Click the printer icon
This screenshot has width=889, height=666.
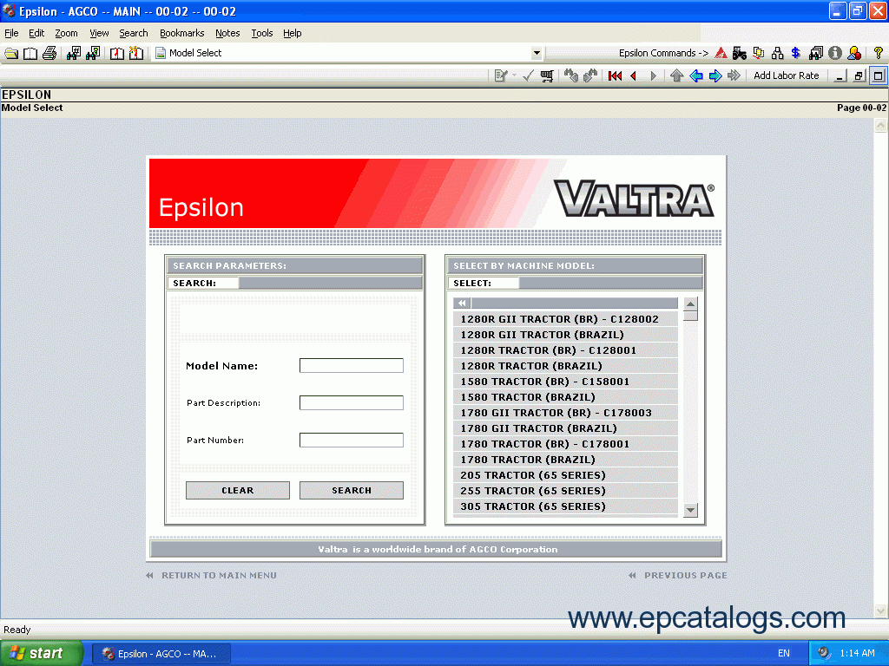click(x=49, y=53)
